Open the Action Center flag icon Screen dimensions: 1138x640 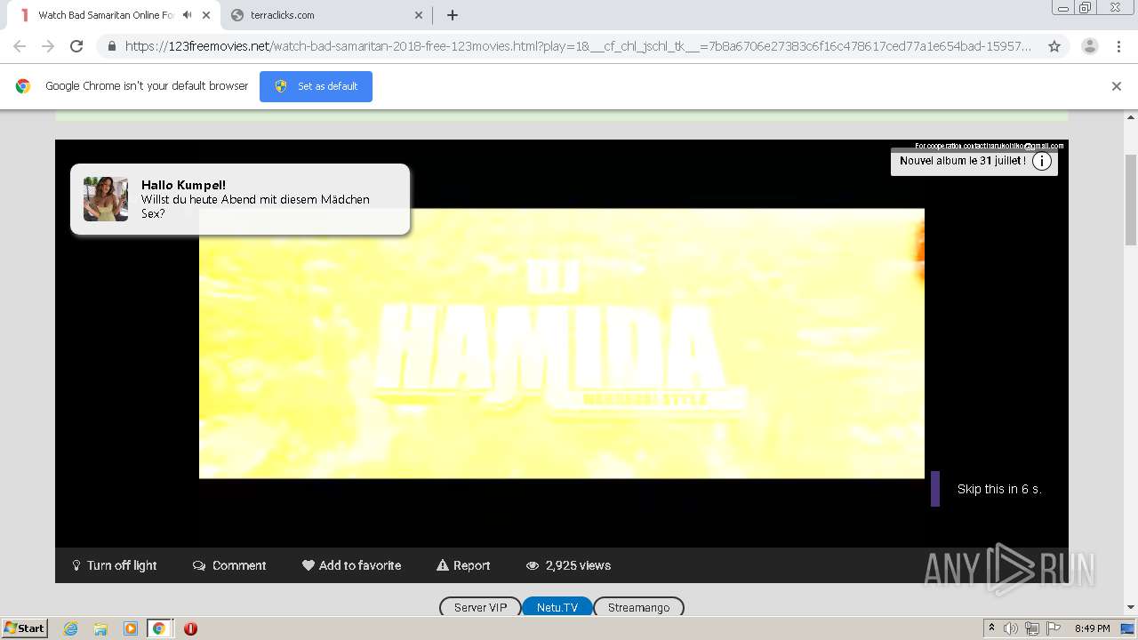click(x=1054, y=628)
